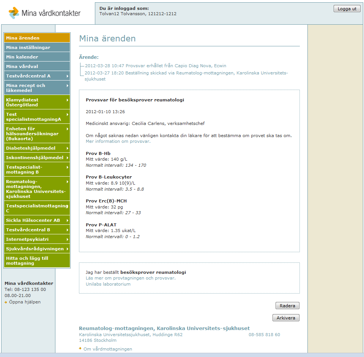Click the Radera button
The height and width of the screenshot is (357, 364).
287,306
